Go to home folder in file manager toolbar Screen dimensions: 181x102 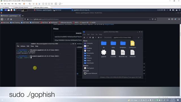pos(93,37)
